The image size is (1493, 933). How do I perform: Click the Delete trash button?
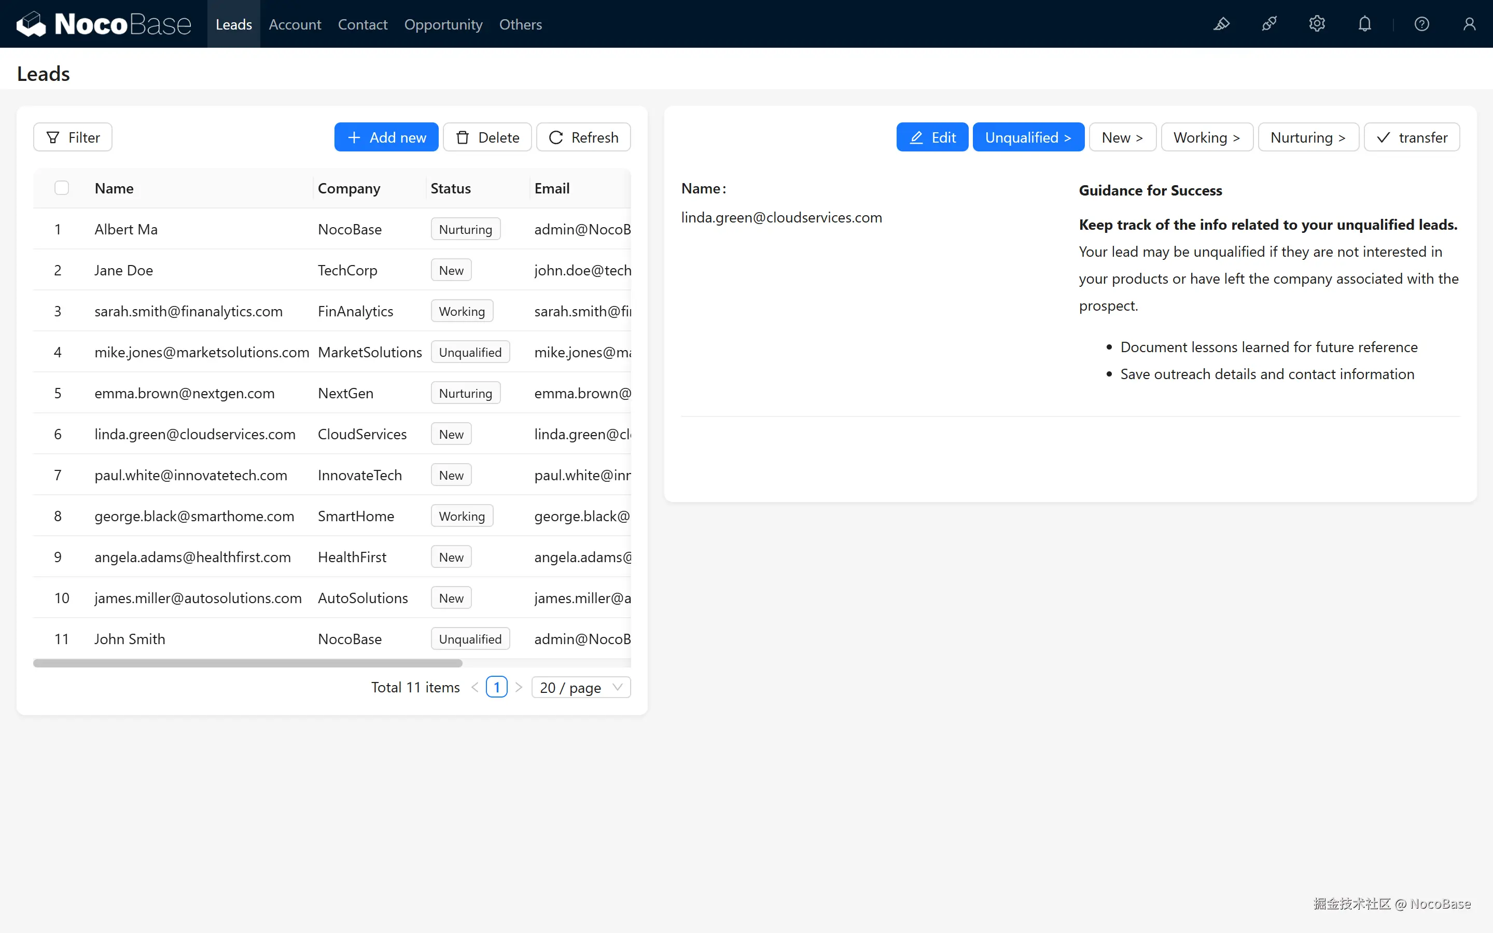tap(487, 137)
